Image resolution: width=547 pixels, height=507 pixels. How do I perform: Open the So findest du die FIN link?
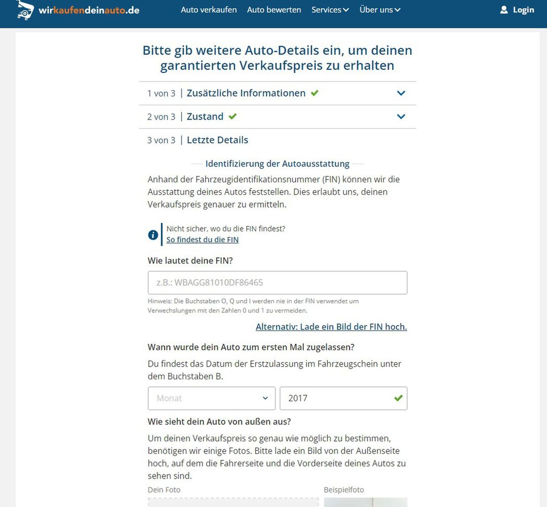202,239
